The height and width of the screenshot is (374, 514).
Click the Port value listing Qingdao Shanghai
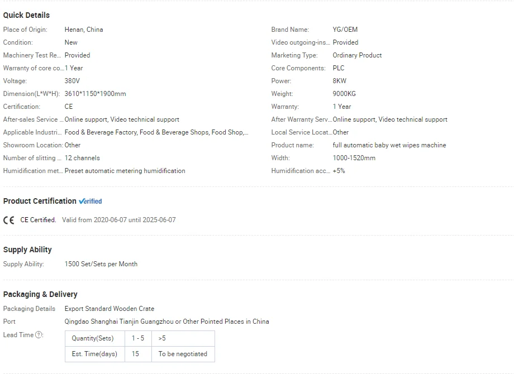(166, 322)
